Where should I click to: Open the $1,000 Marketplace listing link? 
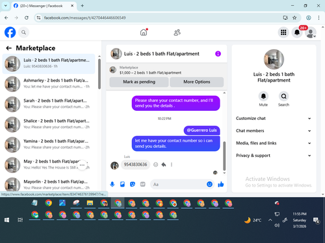pyautogui.click(x=150, y=73)
